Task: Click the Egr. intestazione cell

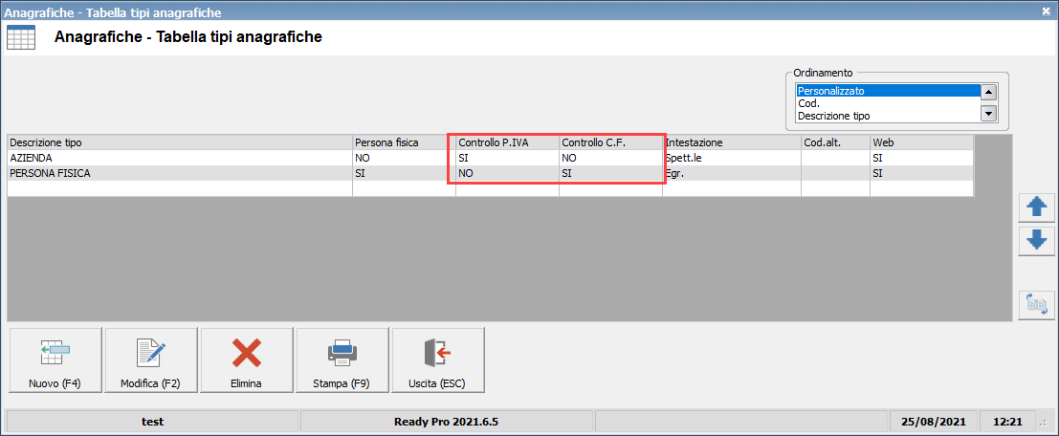Action: point(732,173)
